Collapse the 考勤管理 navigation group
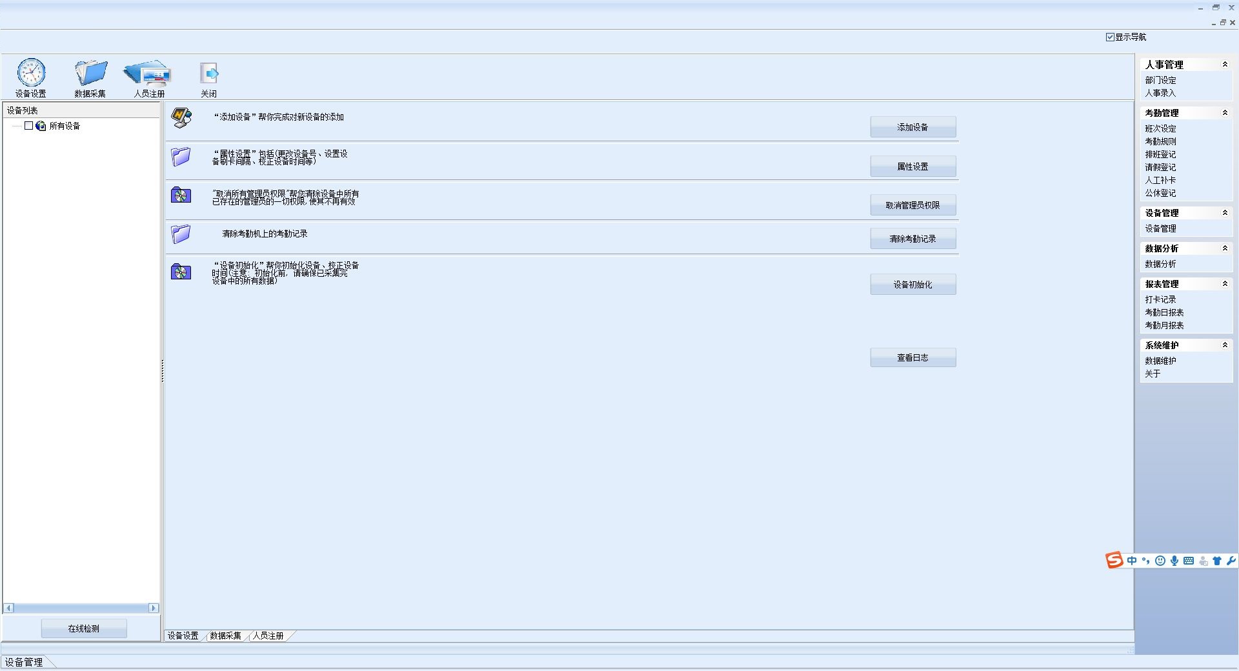This screenshot has width=1239, height=671. [1225, 113]
